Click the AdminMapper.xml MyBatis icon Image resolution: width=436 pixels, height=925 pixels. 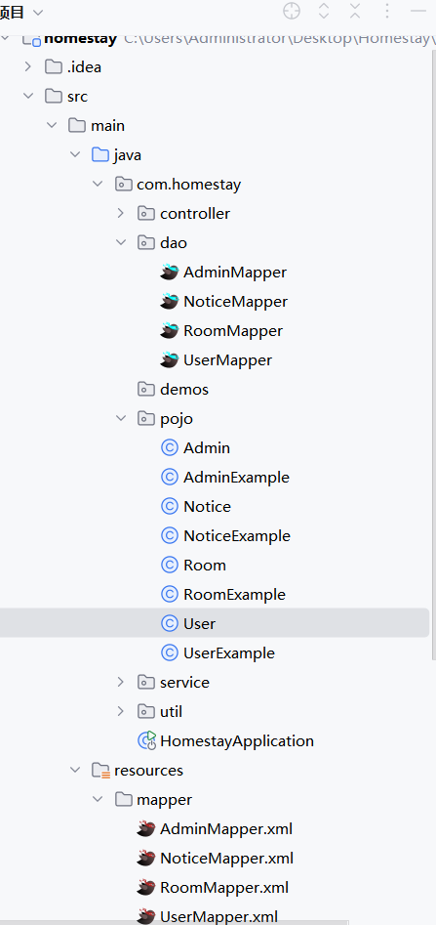click(x=145, y=829)
